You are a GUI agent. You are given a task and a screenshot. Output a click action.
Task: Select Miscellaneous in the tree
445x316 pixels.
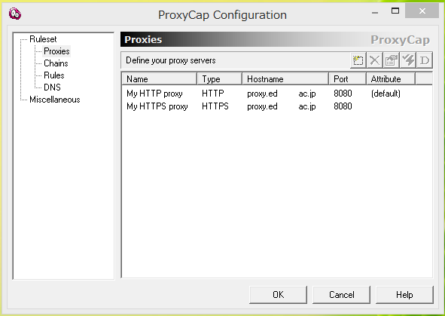[x=55, y=100]
